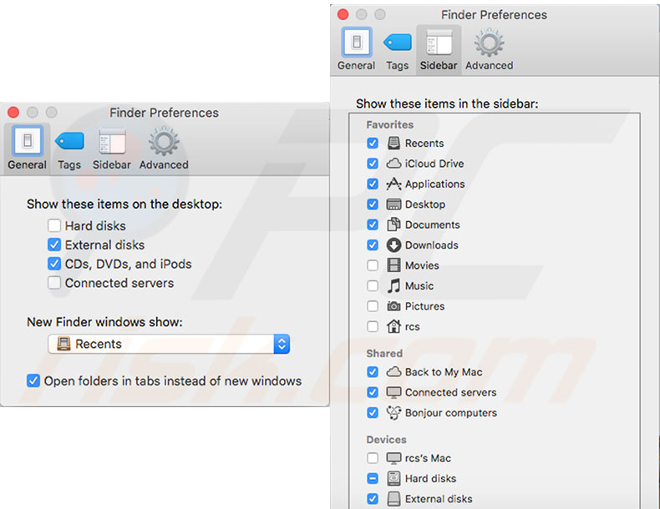Open the Advanced gear icon in left Finder Preferences window
This screenshot has width=660, height=509.
pos(164,141)
